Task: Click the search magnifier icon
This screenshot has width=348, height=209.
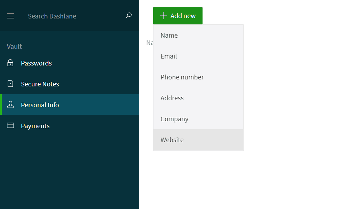Action: pyautogui.click(x=129, y=16)
